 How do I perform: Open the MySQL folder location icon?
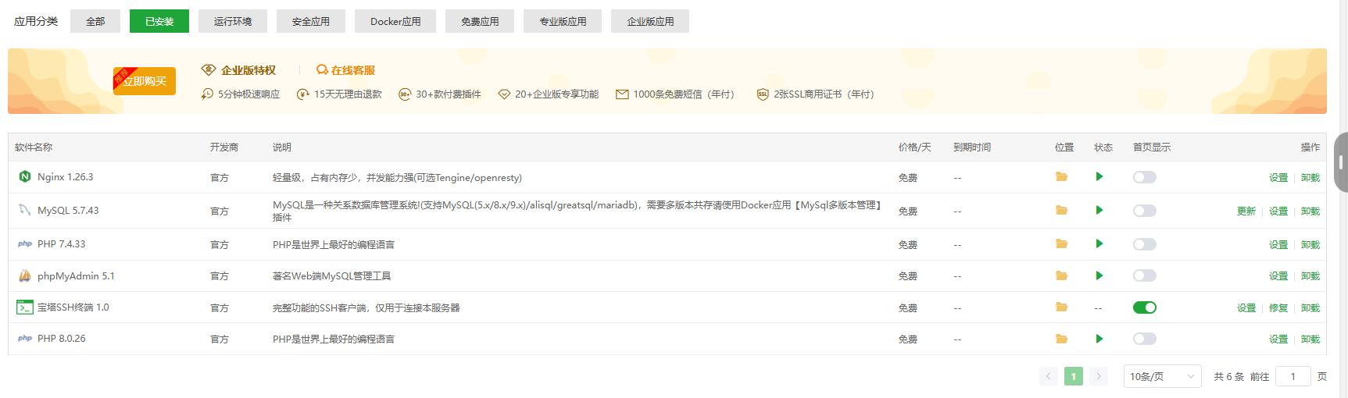coord(1061,210)
